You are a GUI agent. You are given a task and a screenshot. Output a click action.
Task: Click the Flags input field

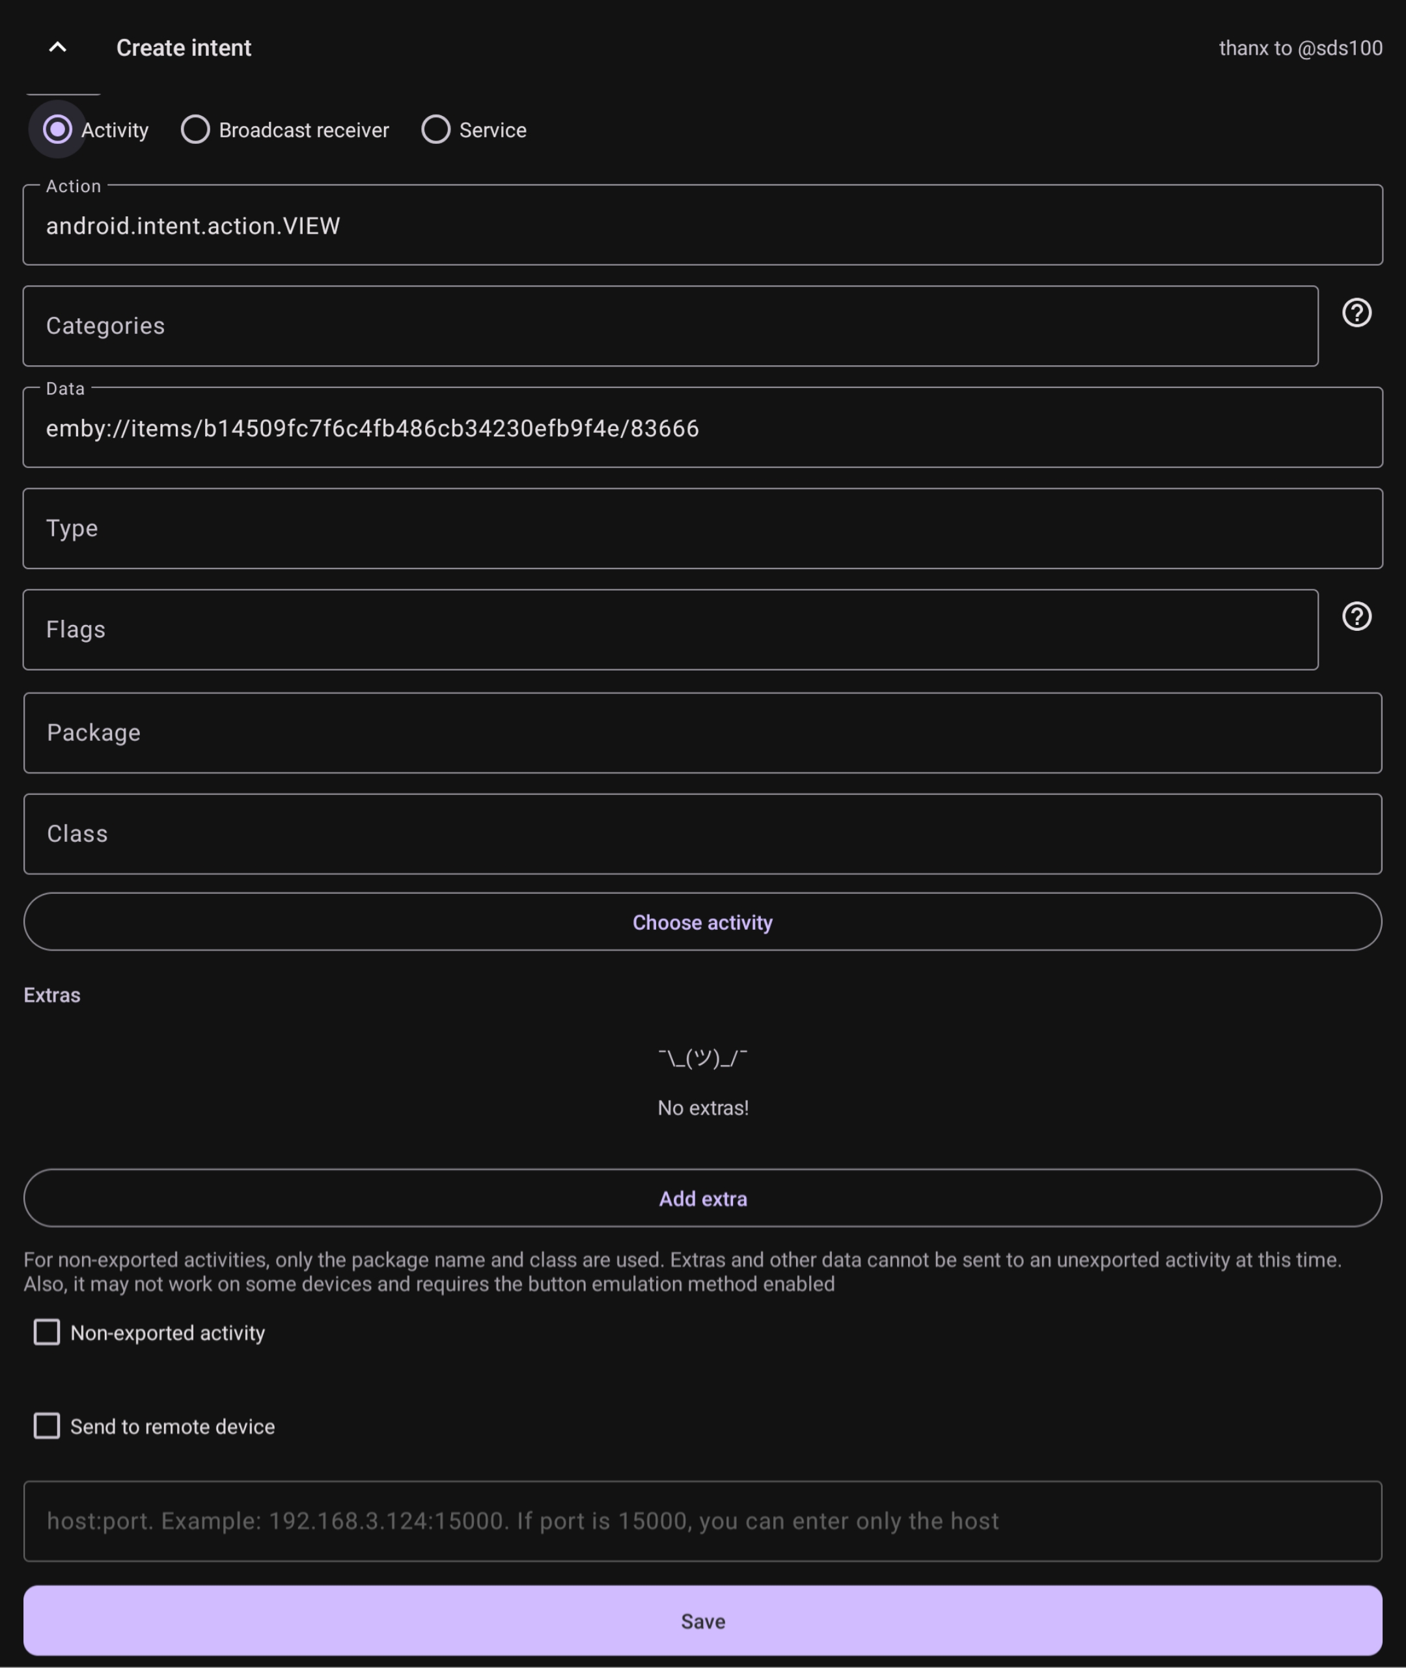tap(670, 630)
